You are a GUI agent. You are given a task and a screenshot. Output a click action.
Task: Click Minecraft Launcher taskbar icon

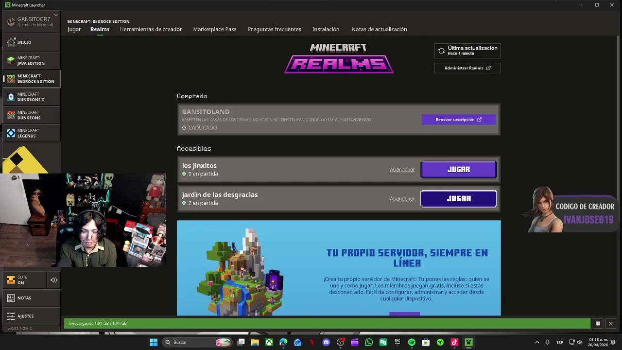click(468, 342)
